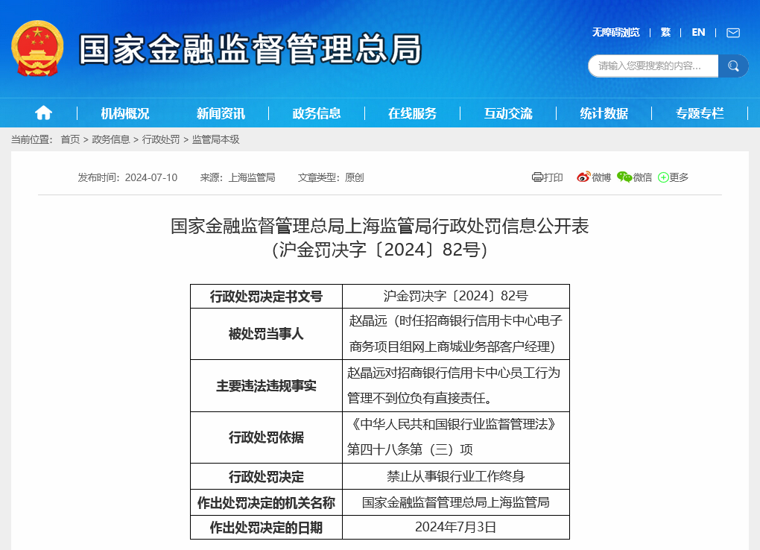This screenshot has height=550, width=760.
Task: Open 统计数据 menu
Action: [604, 113]
